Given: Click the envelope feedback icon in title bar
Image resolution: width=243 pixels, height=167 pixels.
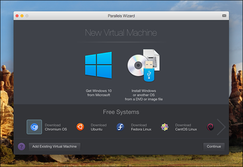Looking at the screenshot, I should tap(224, 16).
